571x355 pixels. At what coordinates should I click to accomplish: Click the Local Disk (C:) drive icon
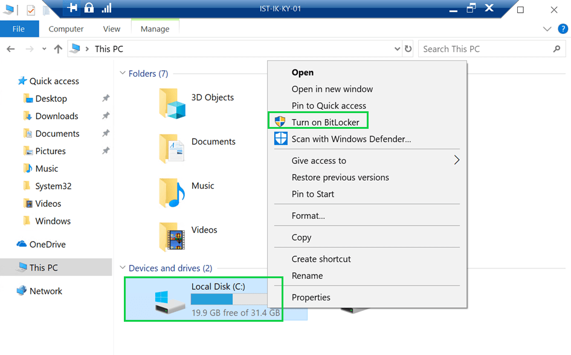[x=170, y=300]
